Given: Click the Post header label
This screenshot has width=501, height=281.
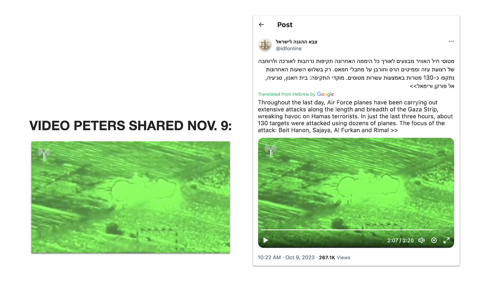Looking at the screenshot, I should 285,25.
